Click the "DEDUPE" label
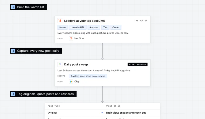The image size is (205, 119). (x=61, y=76)
